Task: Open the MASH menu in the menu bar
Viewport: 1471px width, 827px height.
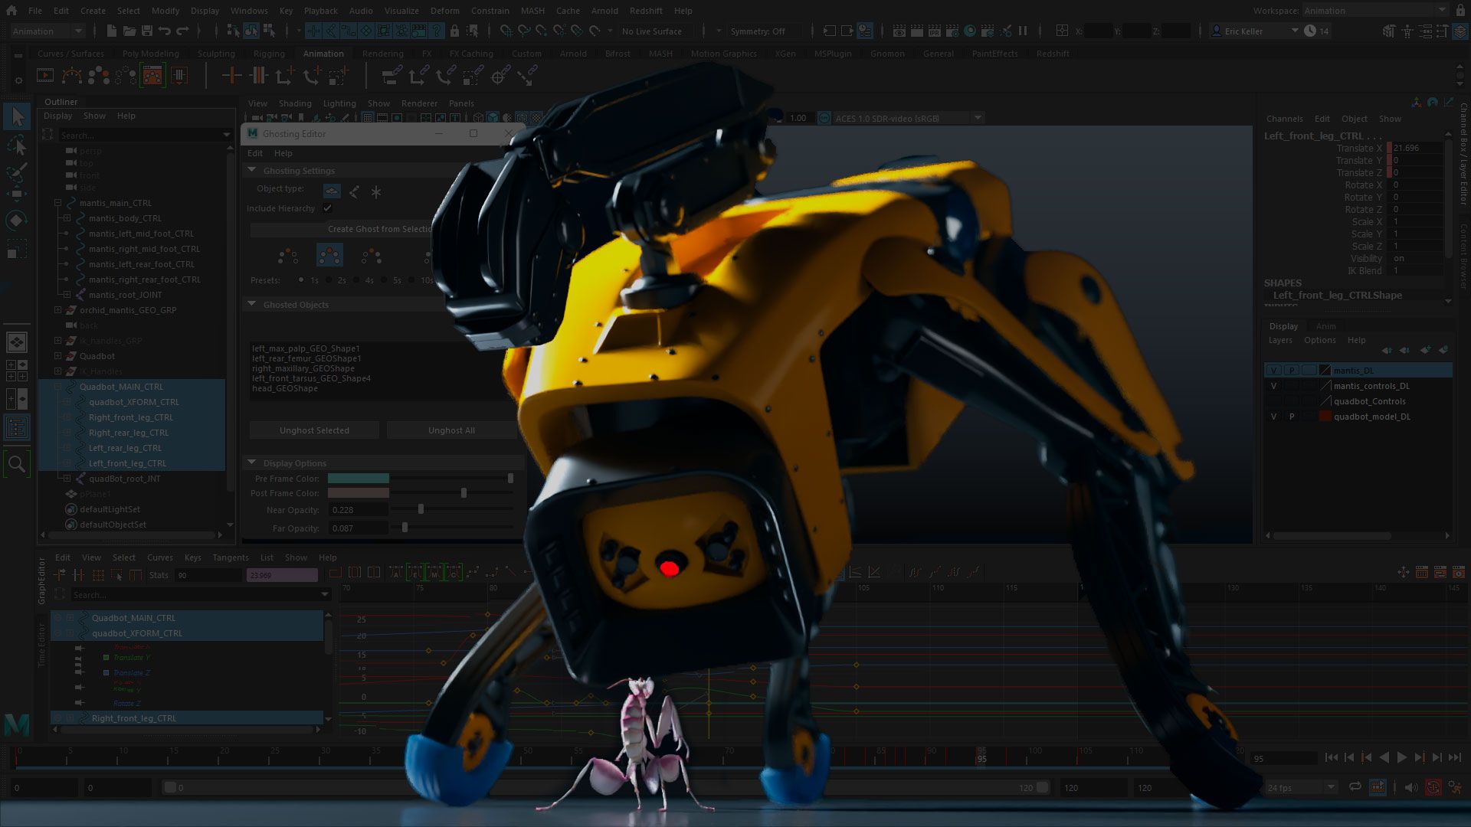Action: pos(532,11)
